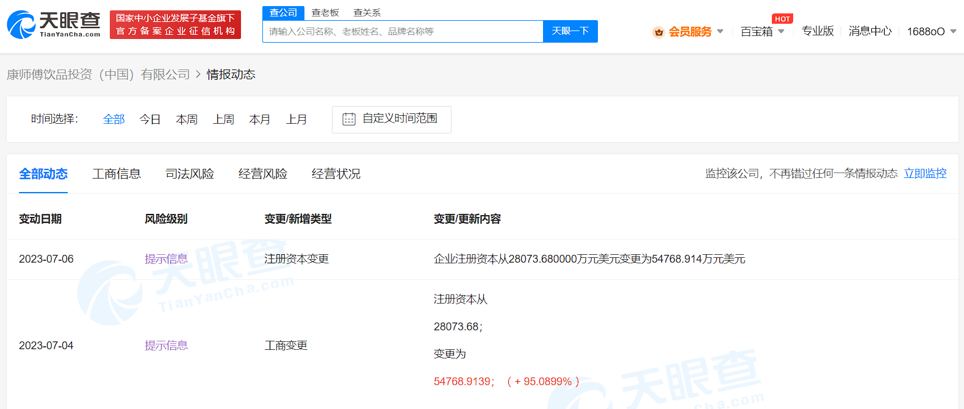Click the TianYanCha logo
The image size is (964, 409).
(x=54, y=24)
